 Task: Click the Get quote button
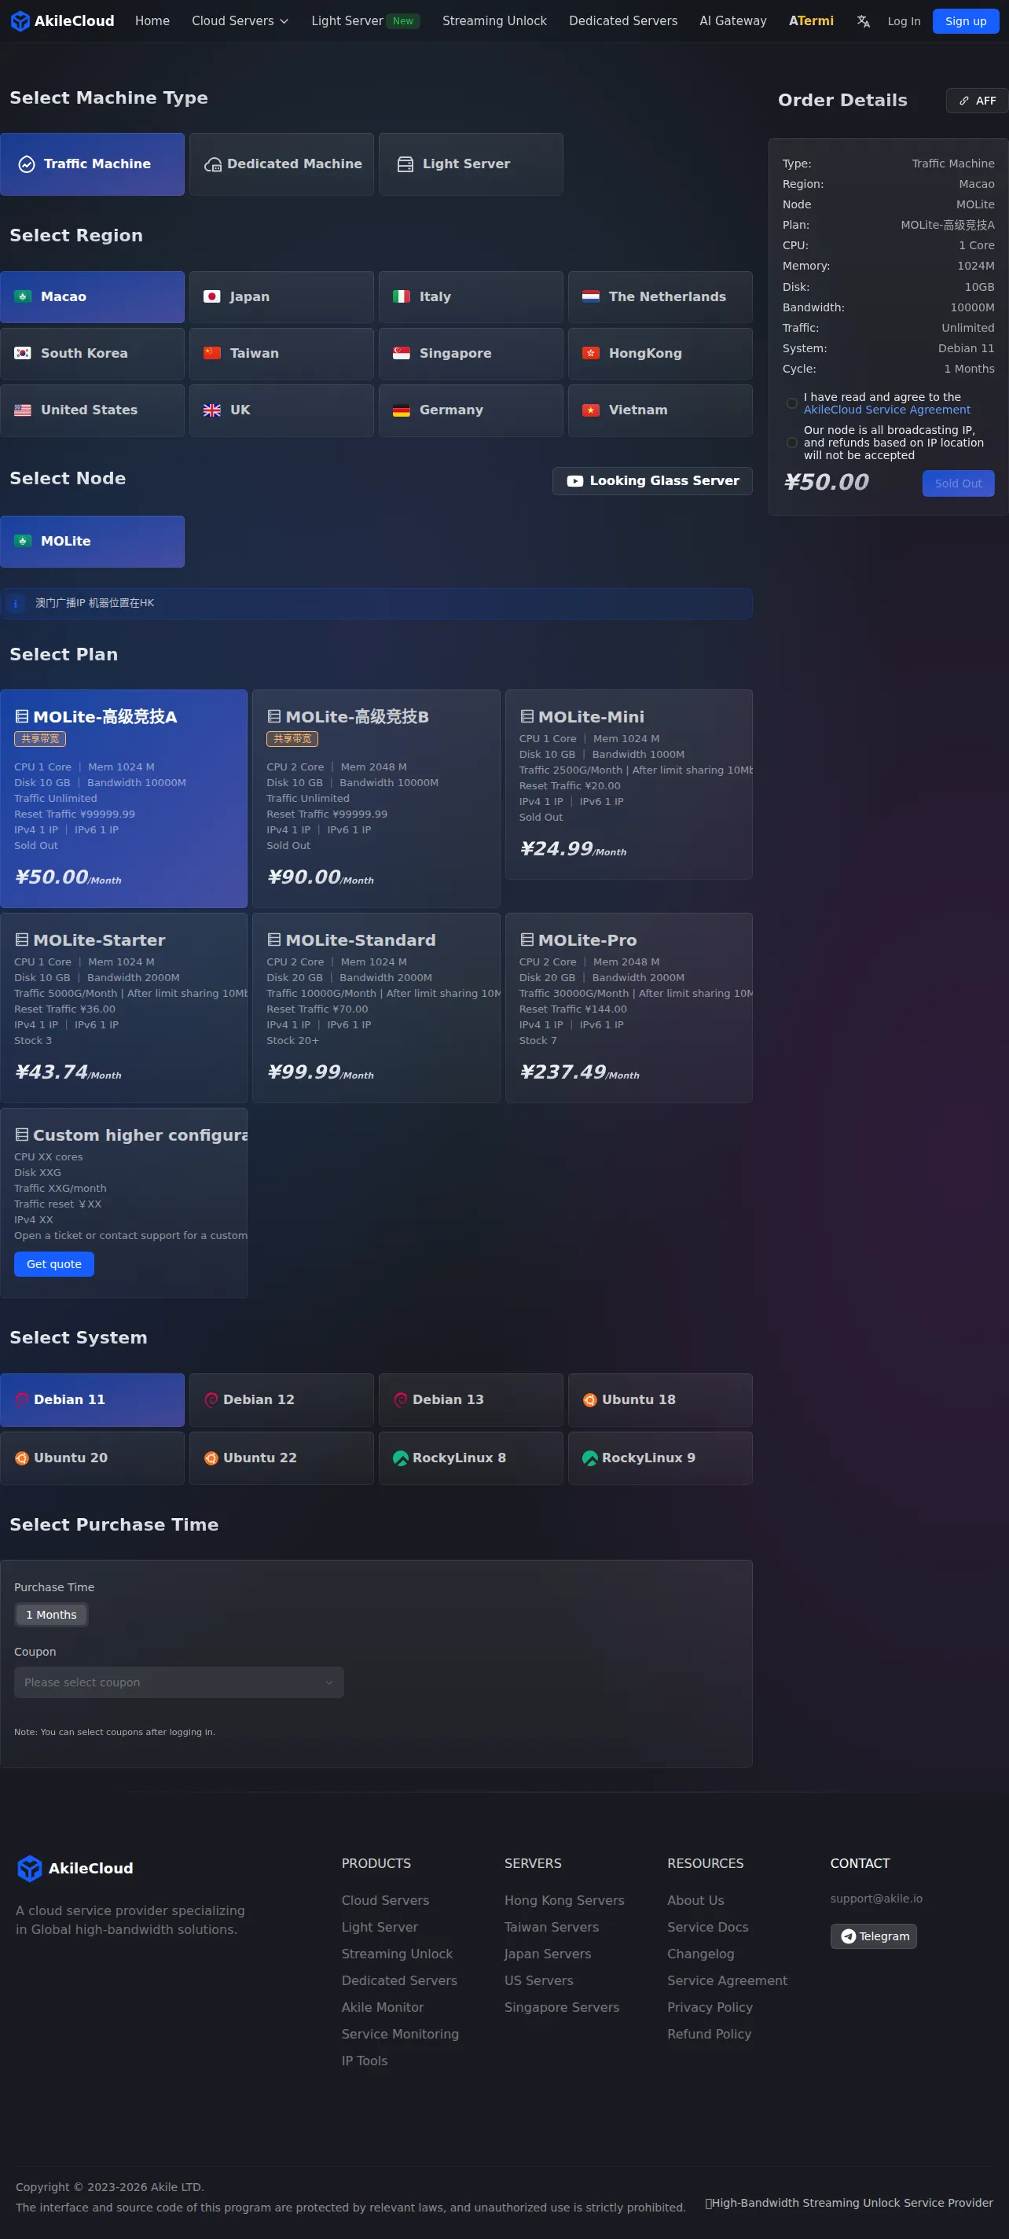click(x=54, y=1264)
